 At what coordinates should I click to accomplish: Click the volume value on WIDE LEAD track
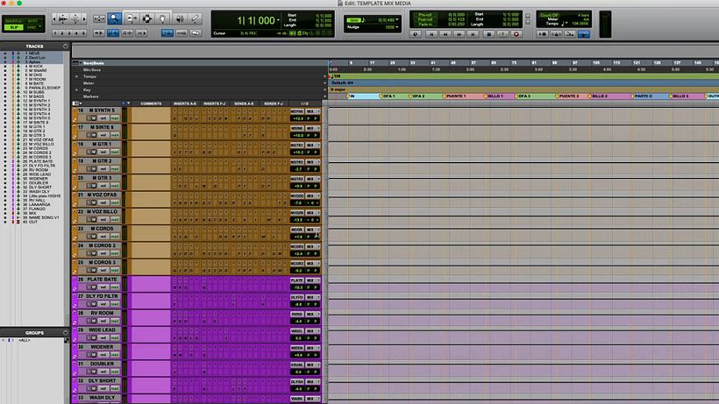(x=297, y=338)
